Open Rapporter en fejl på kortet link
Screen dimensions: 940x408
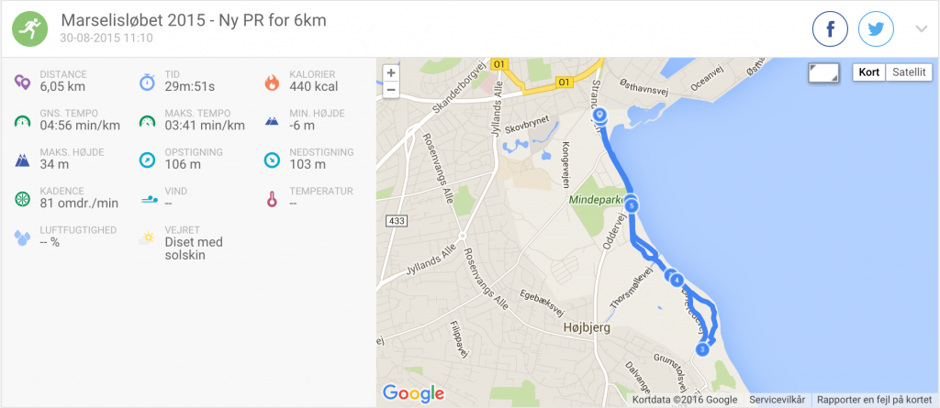[x=875, y=400]
